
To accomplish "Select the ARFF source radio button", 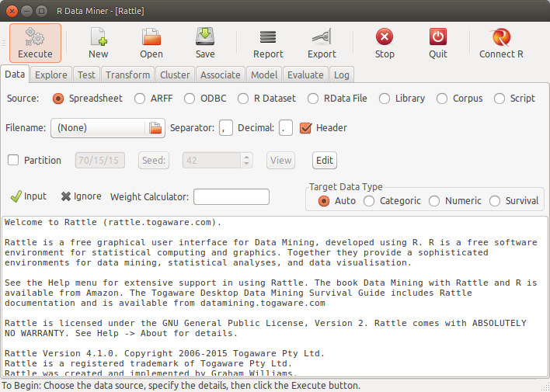I will 140,99.
